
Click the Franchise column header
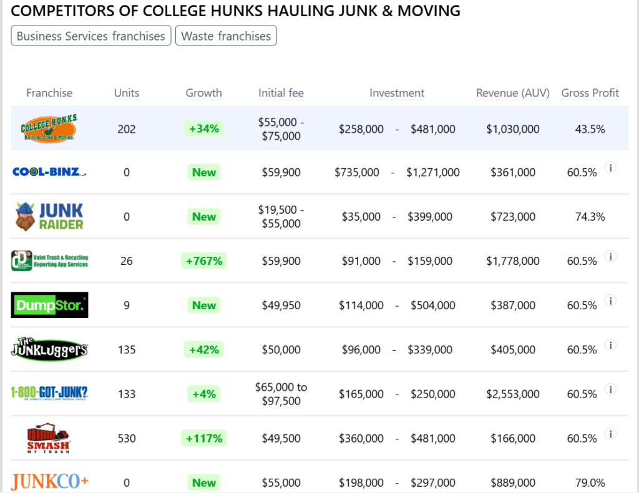[x=49, y=93]
